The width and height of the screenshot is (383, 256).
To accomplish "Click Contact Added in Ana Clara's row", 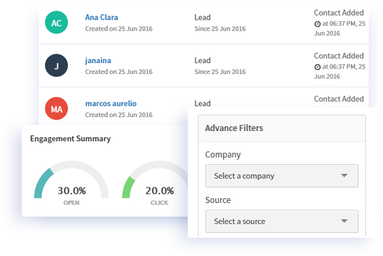I will (x=339, y=13).
